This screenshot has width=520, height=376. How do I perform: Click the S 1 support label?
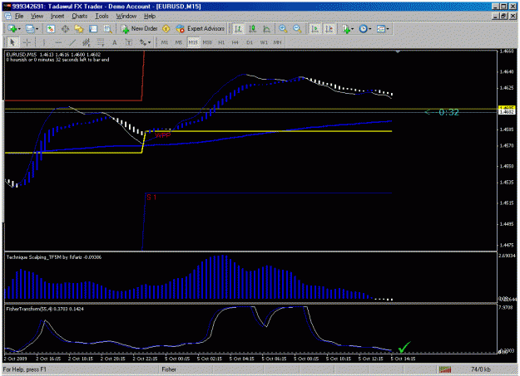pyautogui.click(x=151, y=198)
